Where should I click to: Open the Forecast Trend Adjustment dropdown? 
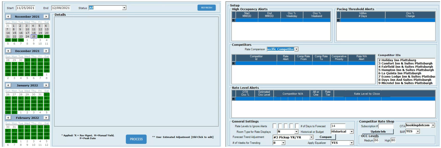point(311,137)
